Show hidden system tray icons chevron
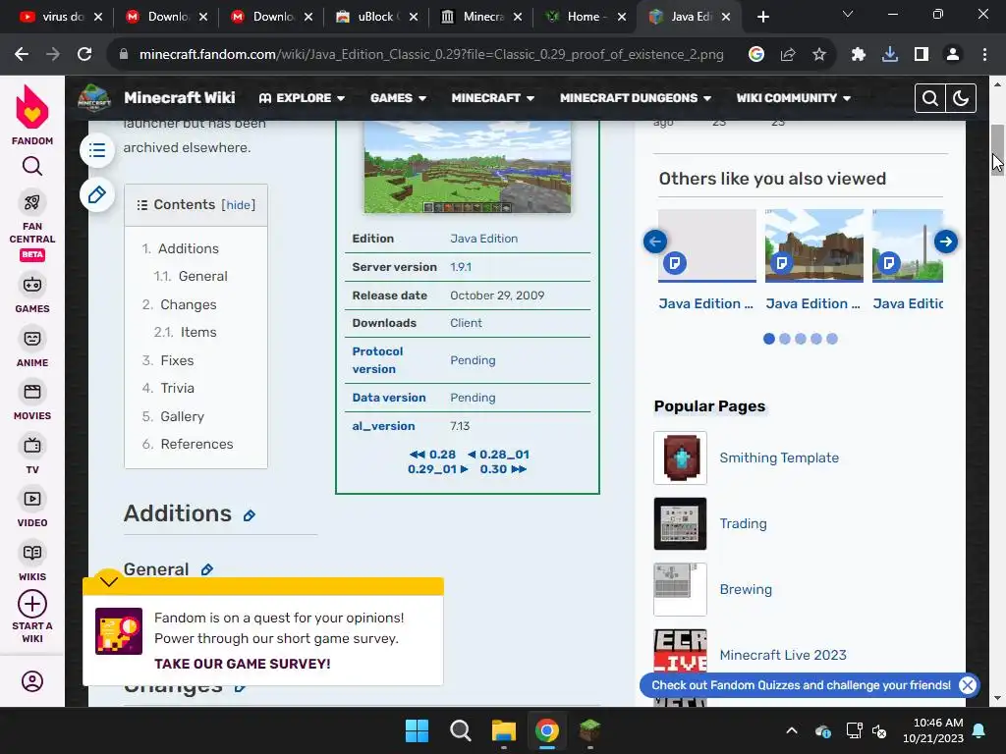This screenshot has height=754, width=1006. pyautogui.click(x=792, y=730)
